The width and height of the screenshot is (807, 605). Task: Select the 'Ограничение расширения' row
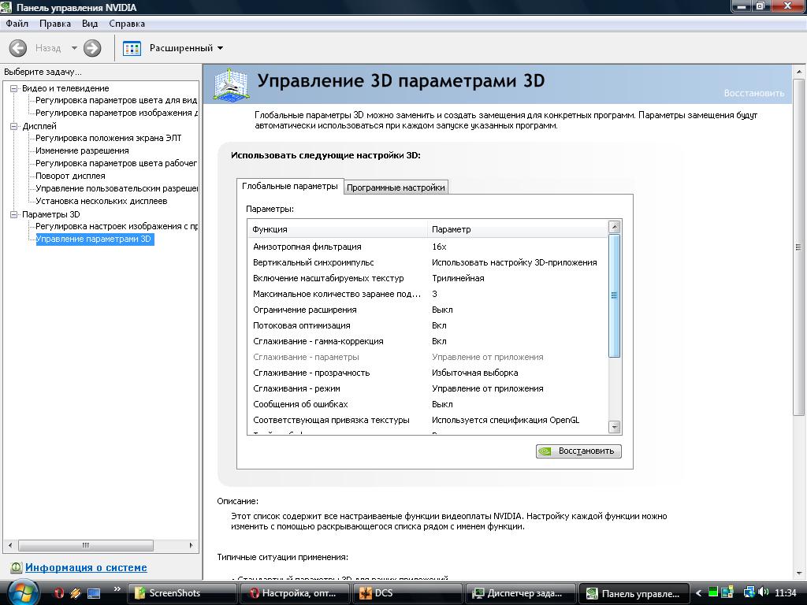click(428, 310)
